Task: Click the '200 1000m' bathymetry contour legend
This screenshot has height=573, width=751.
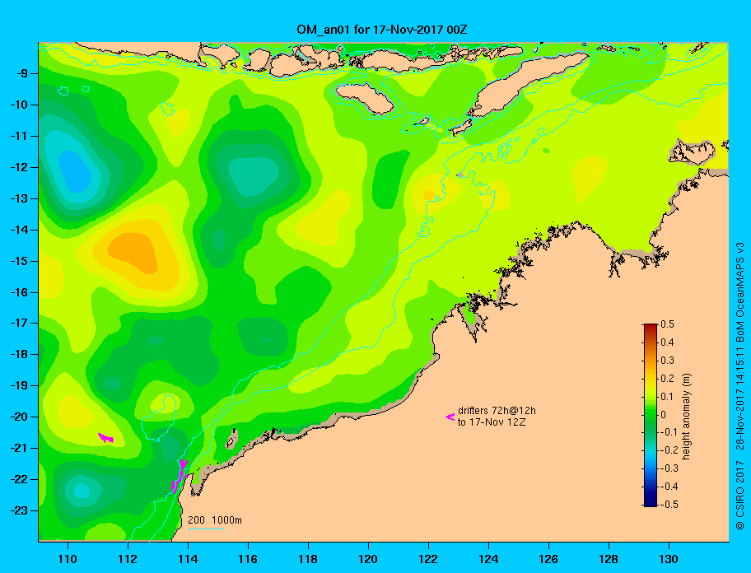Action: tap(215, 519)
